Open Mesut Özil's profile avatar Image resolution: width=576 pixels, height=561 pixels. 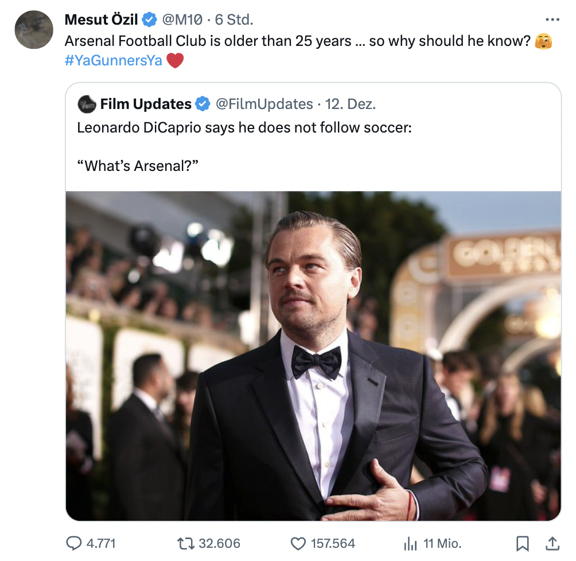(34, 30)
